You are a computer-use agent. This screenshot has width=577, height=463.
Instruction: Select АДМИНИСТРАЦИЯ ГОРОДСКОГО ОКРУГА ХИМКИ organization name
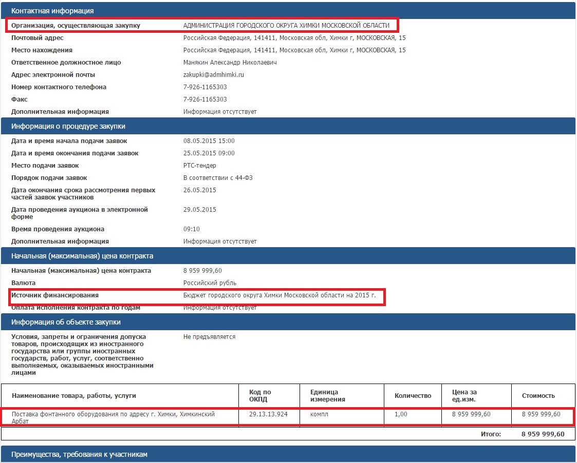pyautogui.click(x=286, y=25)
